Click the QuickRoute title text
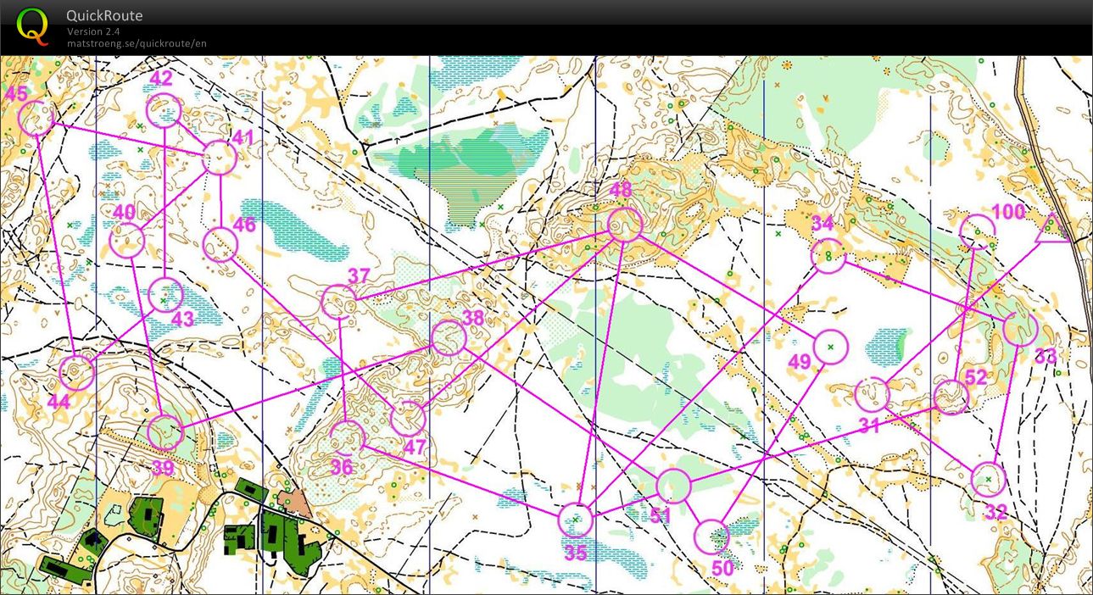Image resolution: width=1093 pixels, height=595 pixels. coord(104,15)
